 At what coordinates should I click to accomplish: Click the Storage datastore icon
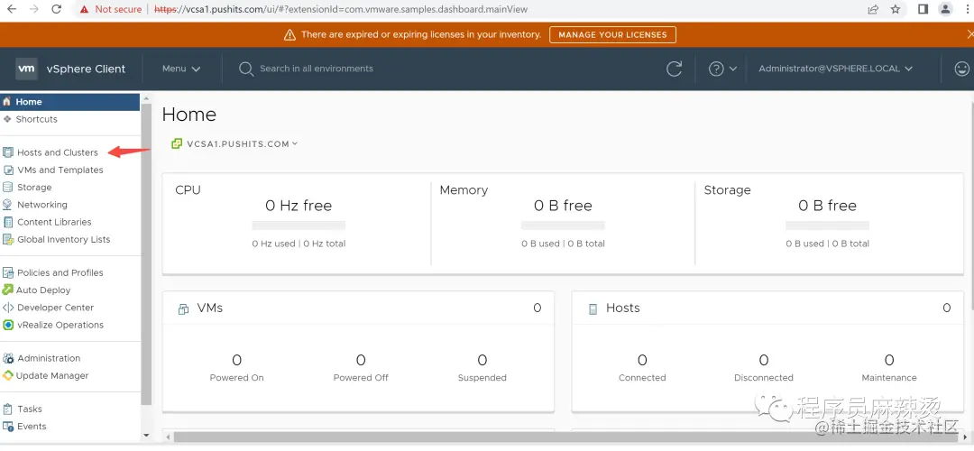click(7, 187)
